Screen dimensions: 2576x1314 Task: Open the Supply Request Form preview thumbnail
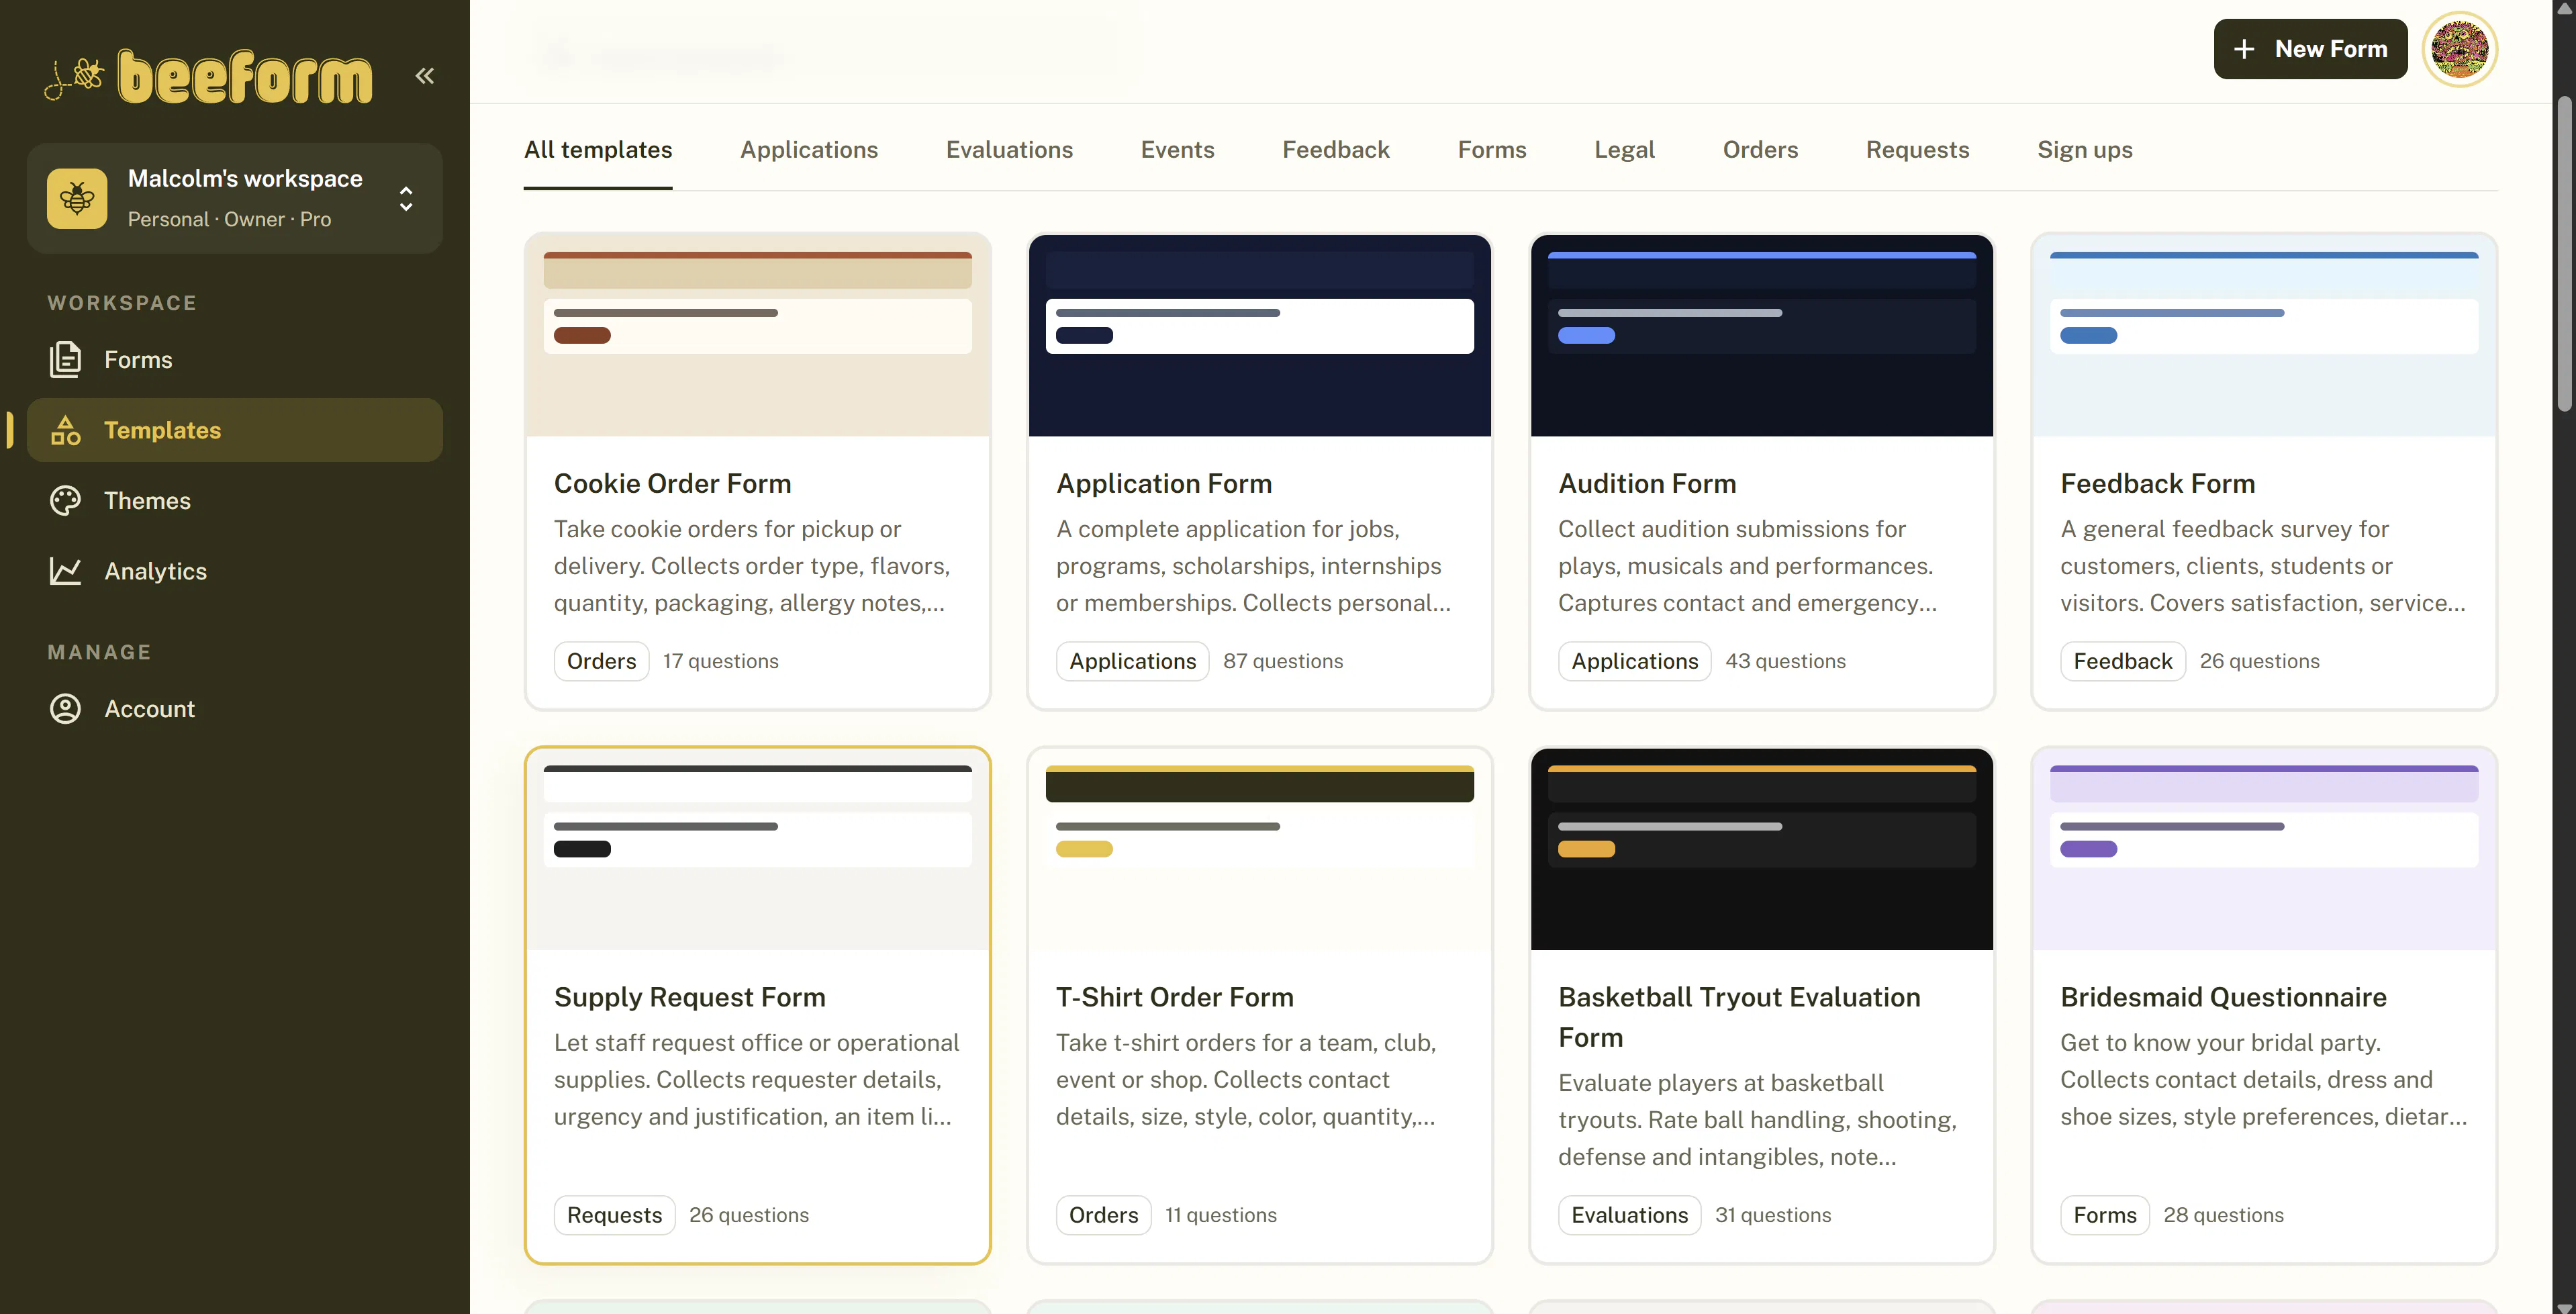(757, 849)
